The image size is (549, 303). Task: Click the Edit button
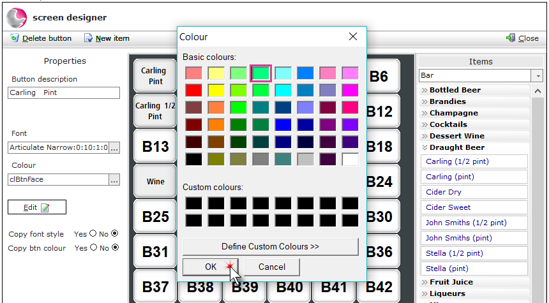click(x=37, y=207)
